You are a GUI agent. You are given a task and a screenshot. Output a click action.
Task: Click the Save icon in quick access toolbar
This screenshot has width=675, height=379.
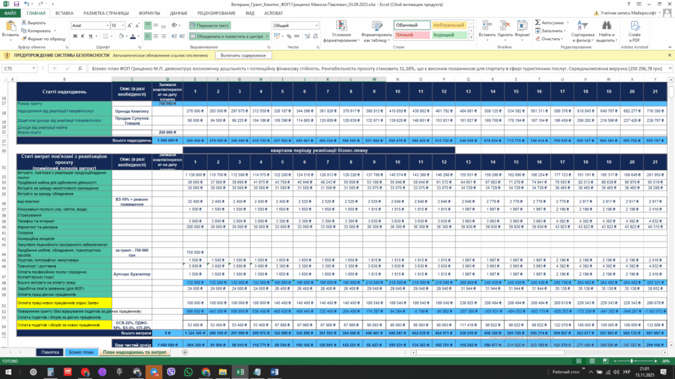click(x=16, y=4)
